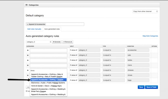Click the plus icon in the shoes row

28,75
